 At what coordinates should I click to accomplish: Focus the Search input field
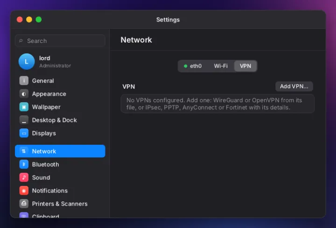pos(60,41)
